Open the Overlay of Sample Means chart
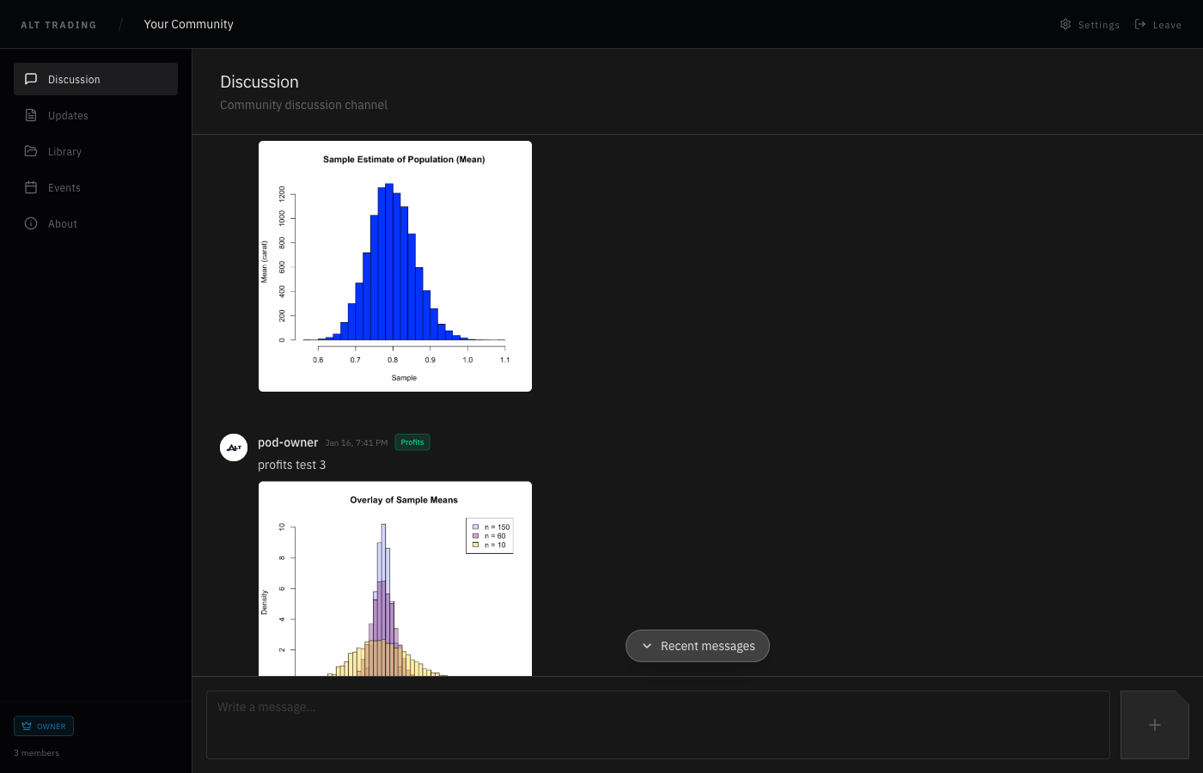Screen dimensions: 1203x773 [395, 579]
